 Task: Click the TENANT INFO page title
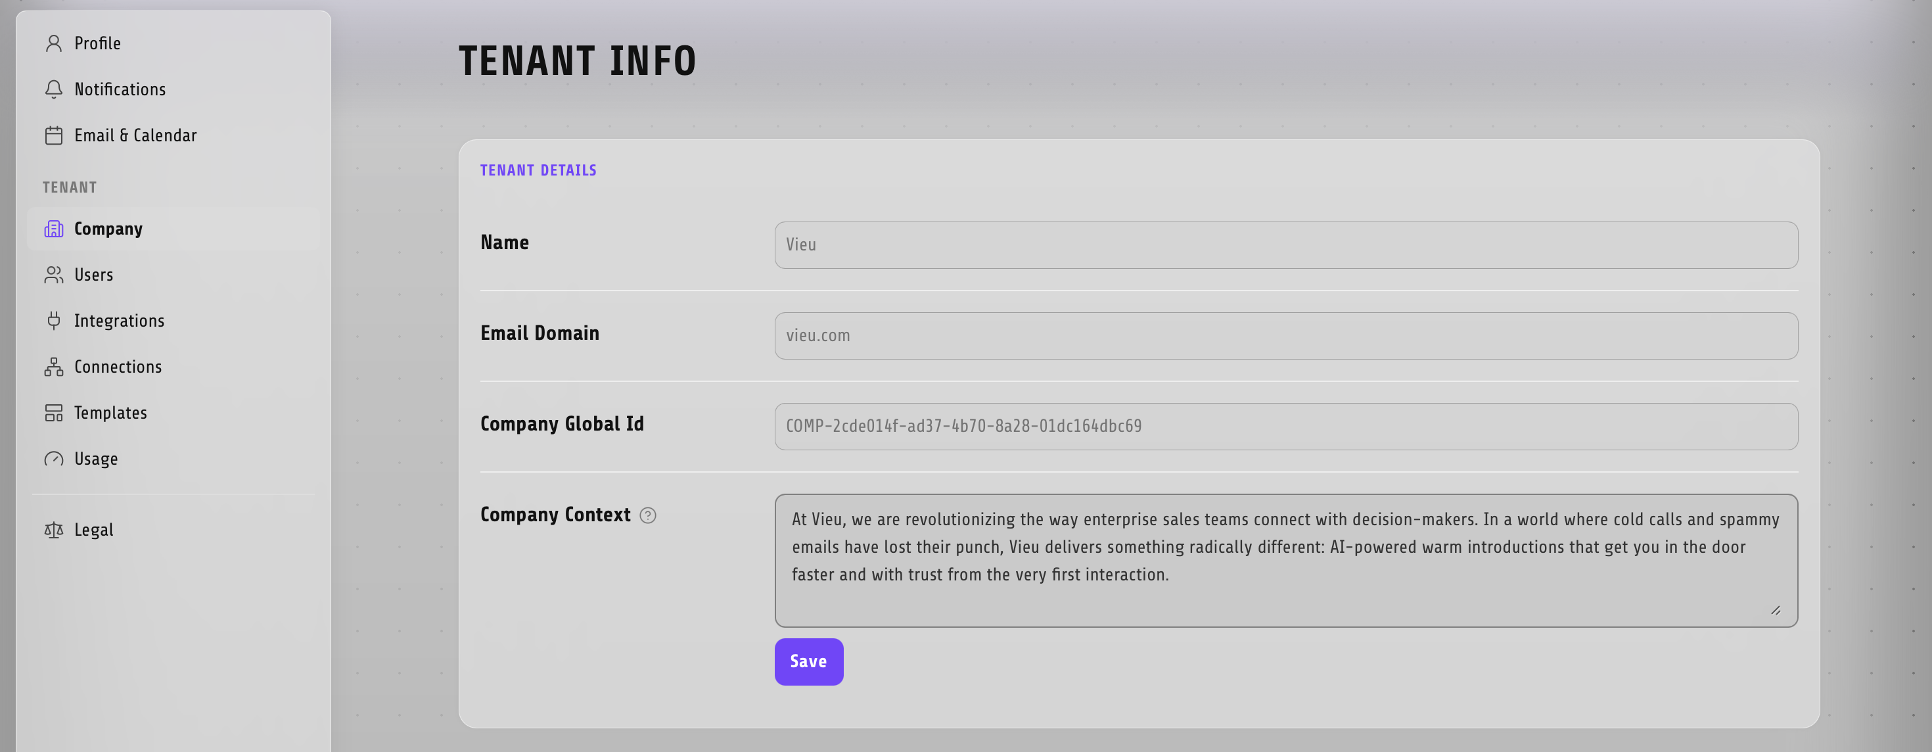[x=578, y=60]
